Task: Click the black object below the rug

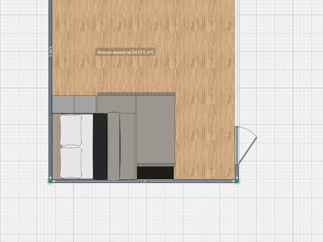Action: click(x=155, y=173)
